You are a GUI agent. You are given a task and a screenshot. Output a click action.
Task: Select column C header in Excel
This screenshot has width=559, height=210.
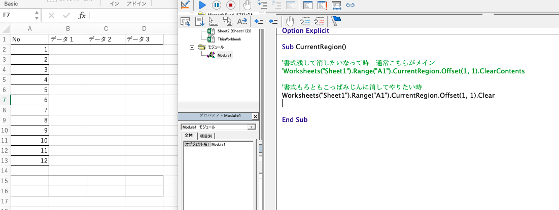coord(106,29)
